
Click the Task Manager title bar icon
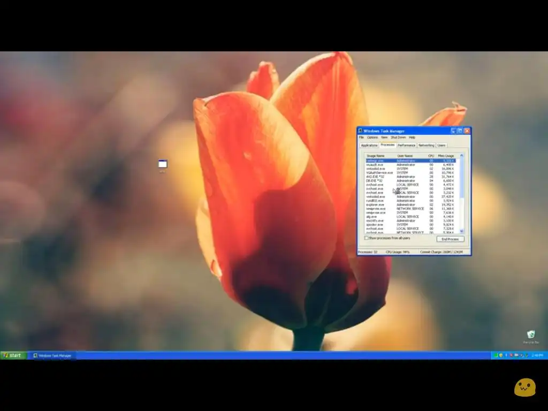click(x=360, y=131)
